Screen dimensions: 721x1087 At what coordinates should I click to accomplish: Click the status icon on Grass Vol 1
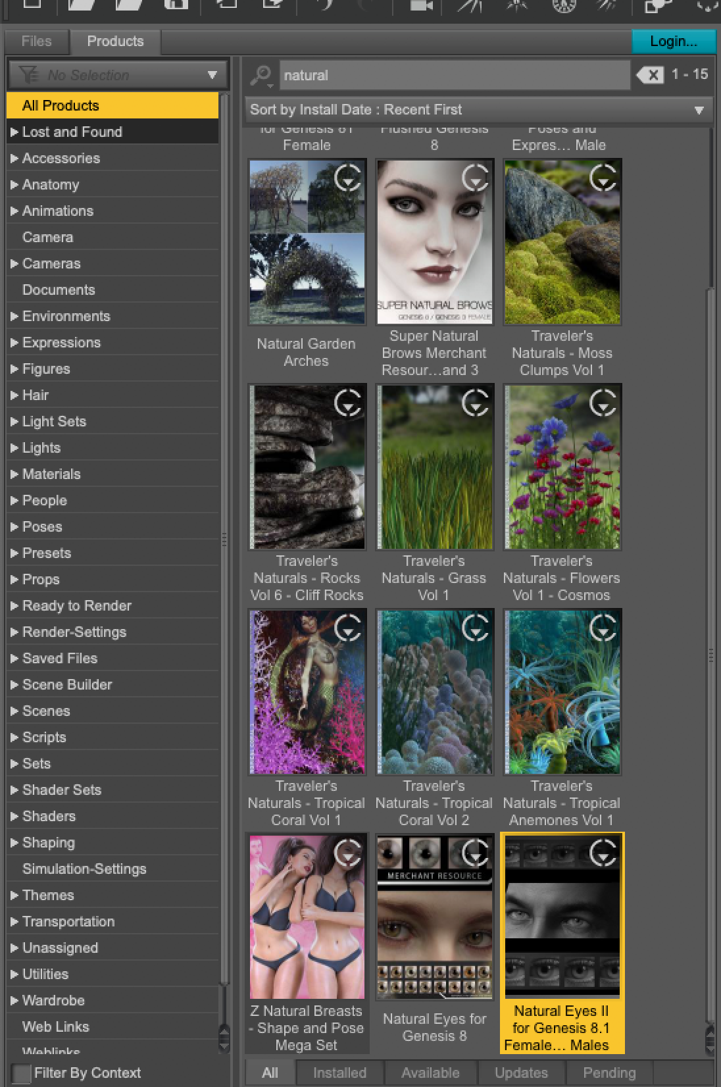475,403
